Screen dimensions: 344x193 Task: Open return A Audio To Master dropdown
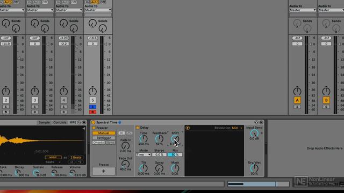[x=303, y=10]
